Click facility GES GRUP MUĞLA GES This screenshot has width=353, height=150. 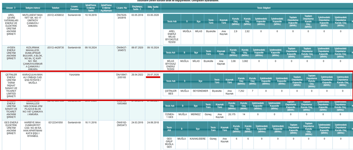pos(169,143)
